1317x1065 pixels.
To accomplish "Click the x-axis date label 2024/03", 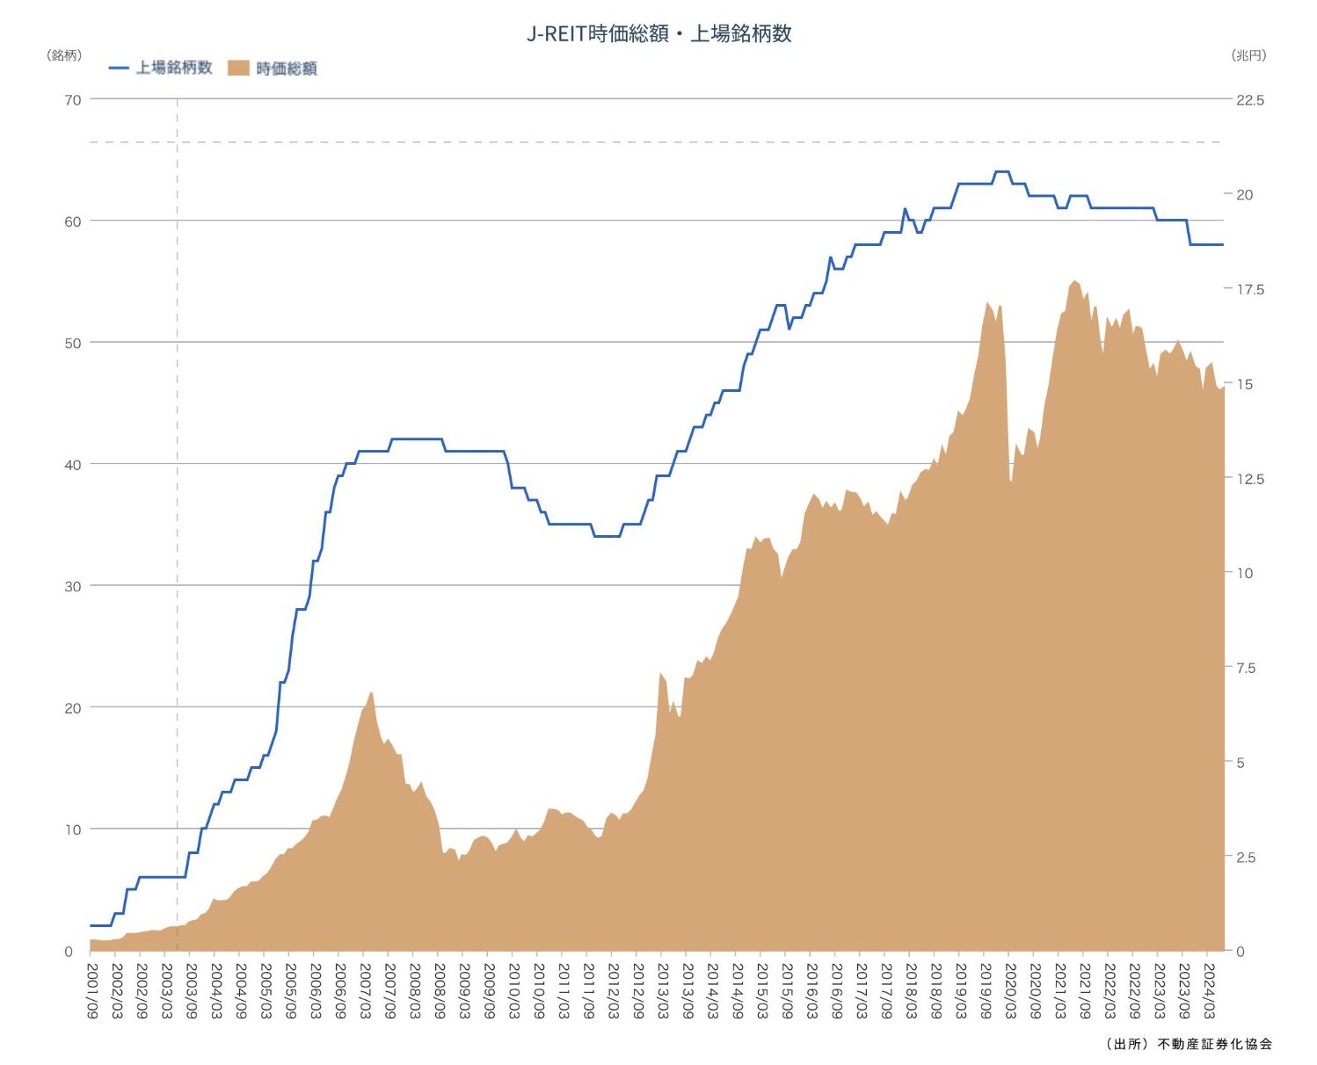I will [x=1209, y=991].
